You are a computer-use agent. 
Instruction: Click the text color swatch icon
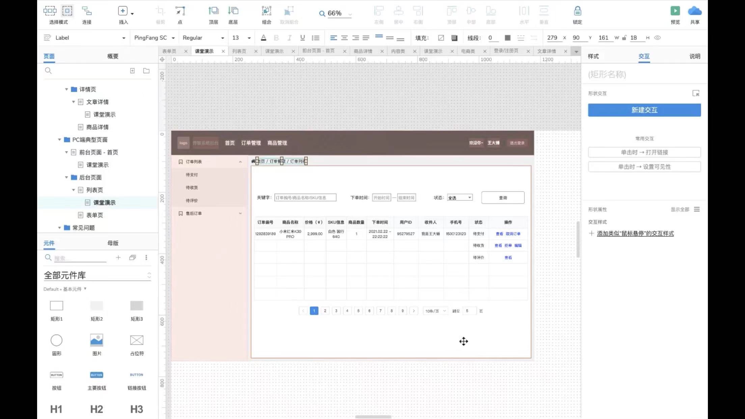point(264,38)
